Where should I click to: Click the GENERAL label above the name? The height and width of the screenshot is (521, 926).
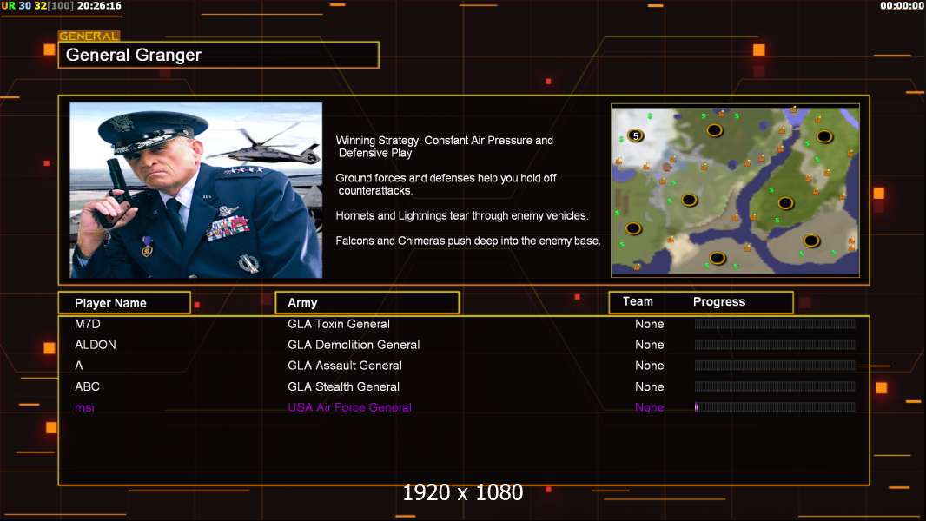coord(89,36)
